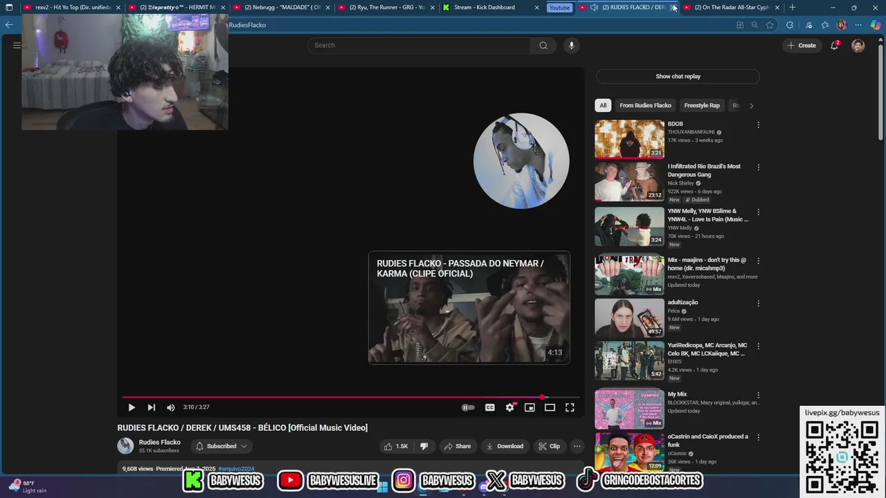Image resolution: width=886 pixels, height=498 pixels.
Task: Open options for Rio Brazil's Gang video
Action: [759, 167]
